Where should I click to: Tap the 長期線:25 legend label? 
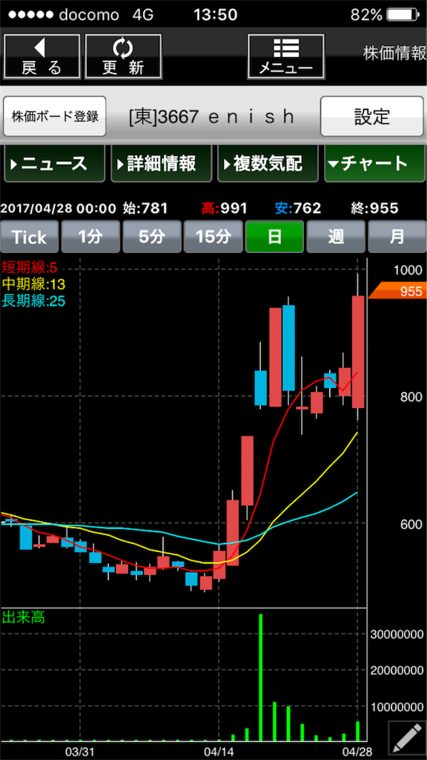tap(33, 301)
